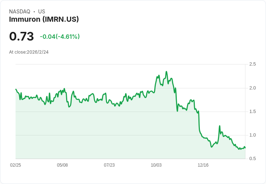Screen dimensions: 266x184
Task: Select the 10/03 x-axis date label
Action: coord(156,165)
